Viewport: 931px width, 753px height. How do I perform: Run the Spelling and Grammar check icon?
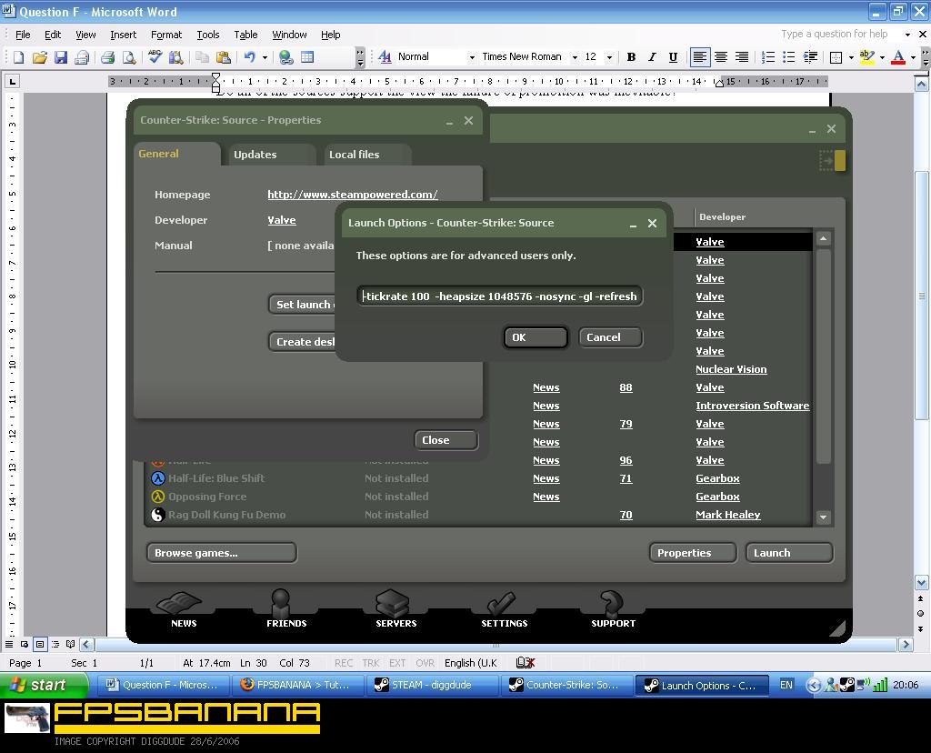click(x=155, y=57)
